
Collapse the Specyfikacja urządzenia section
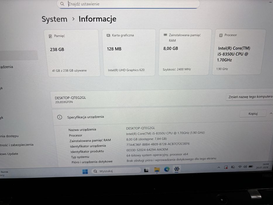click(271, 114)
